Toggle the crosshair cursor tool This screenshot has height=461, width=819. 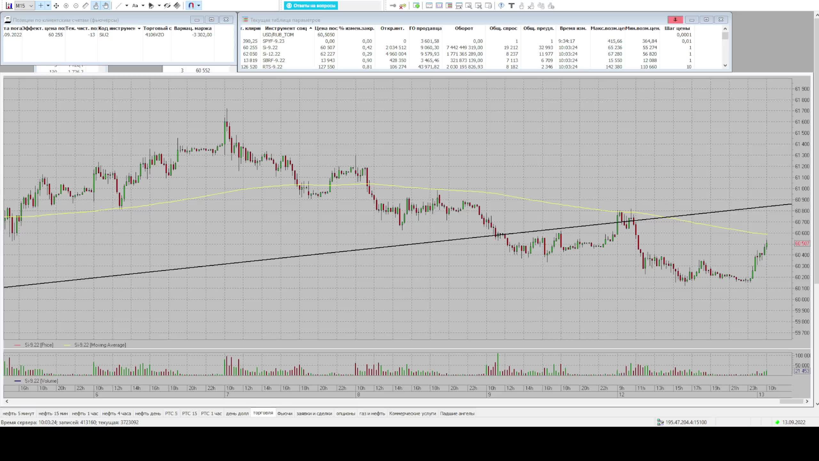[x=41, y=5]
